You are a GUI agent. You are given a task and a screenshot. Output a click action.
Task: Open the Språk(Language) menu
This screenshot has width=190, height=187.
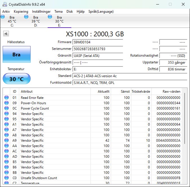tap(101, 12)
